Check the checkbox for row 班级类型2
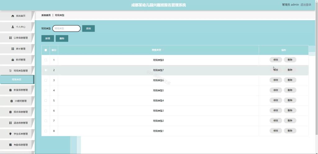Viewport: 318px width, 154px height. coord(46,121)
